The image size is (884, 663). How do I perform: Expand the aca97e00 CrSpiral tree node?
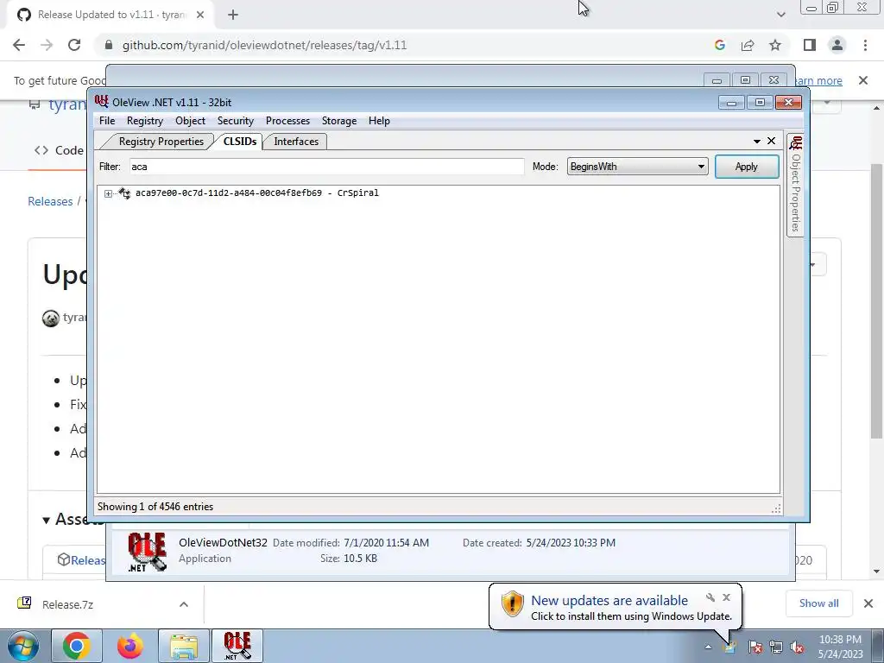[108, 193]
